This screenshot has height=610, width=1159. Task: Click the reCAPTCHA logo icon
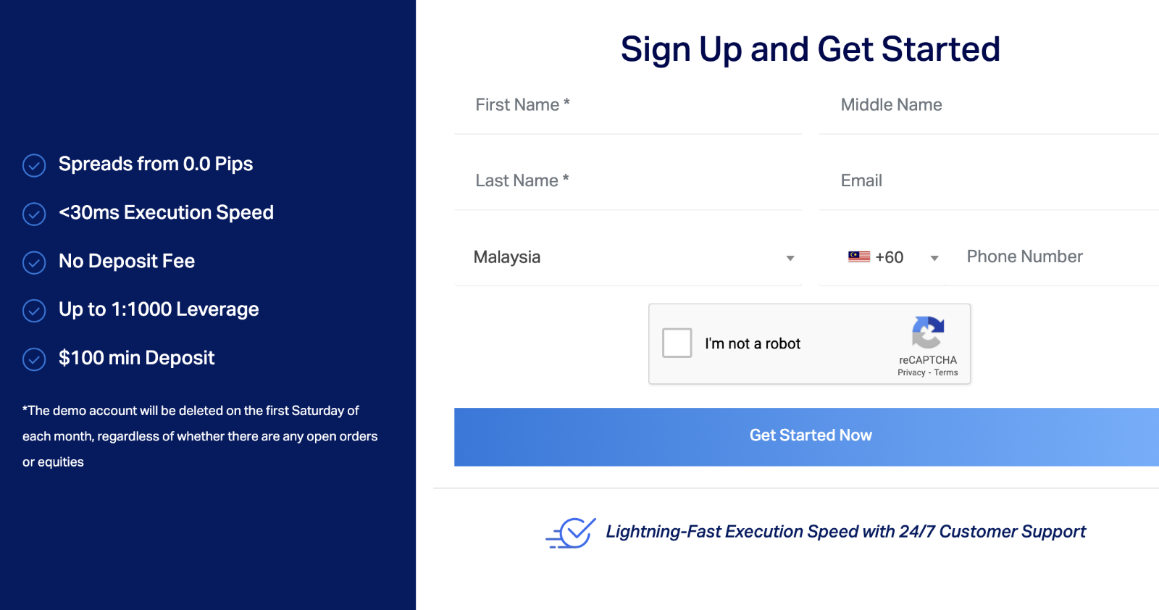pos(928,333)
